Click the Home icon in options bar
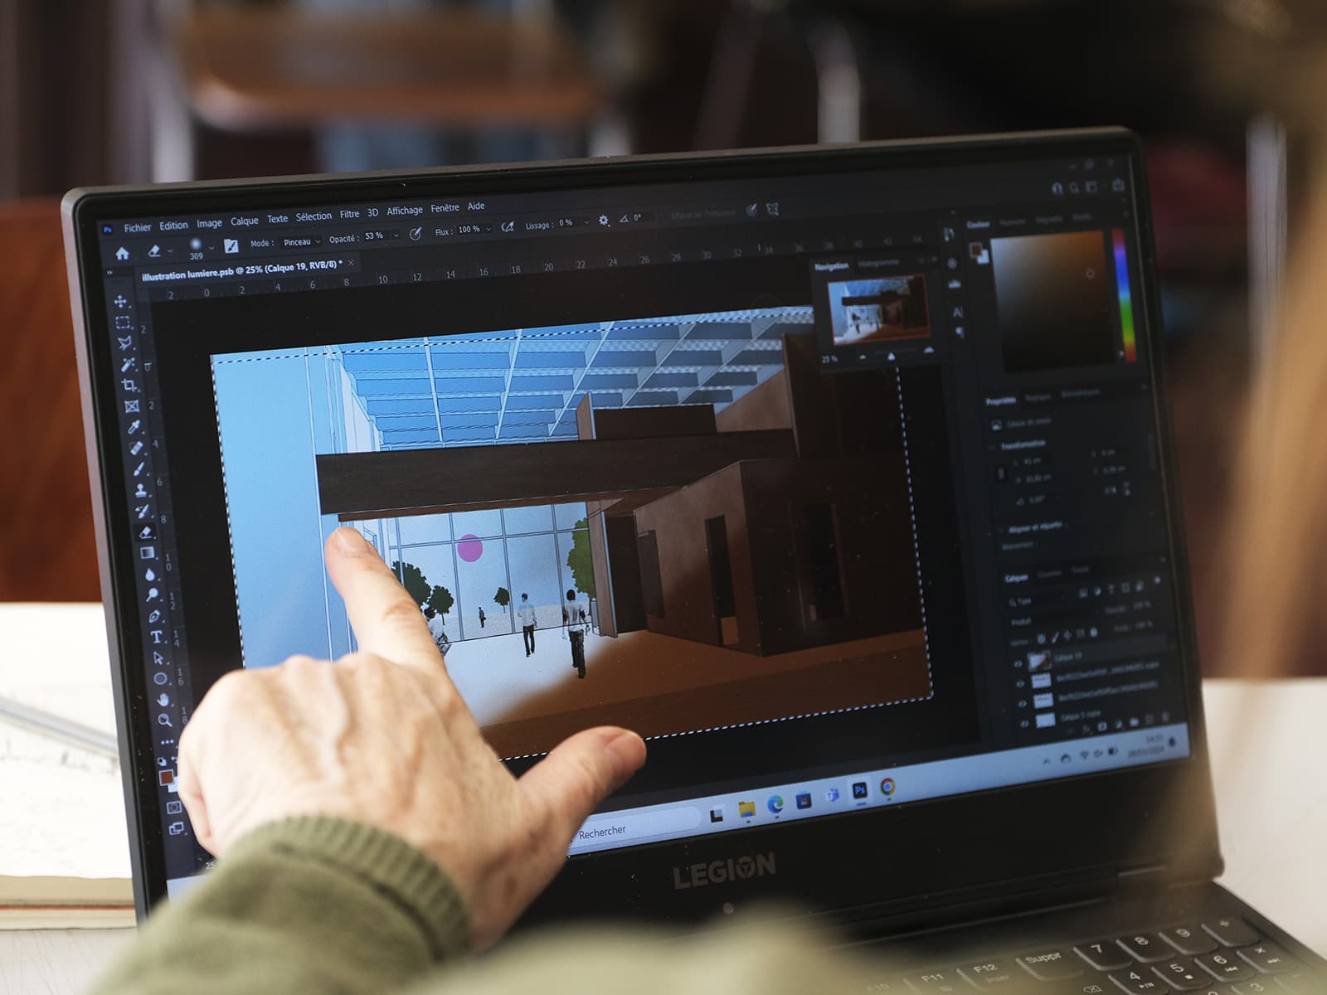This screenshot has height=995, width=1327. [122, 253]
